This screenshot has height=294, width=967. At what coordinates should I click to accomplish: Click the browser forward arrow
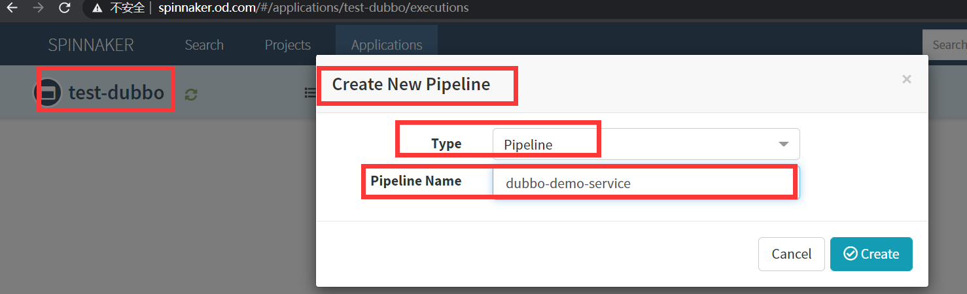pos(38,8)
